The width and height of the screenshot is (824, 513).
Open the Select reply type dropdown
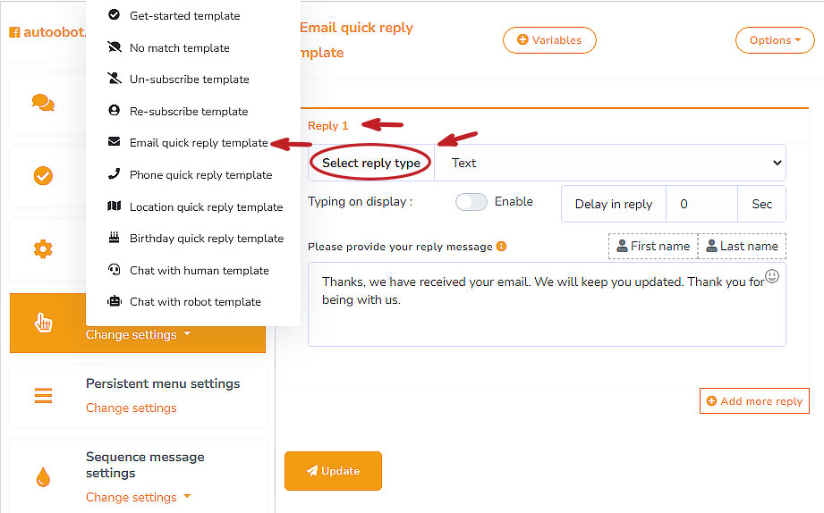(x=608, y=164)
